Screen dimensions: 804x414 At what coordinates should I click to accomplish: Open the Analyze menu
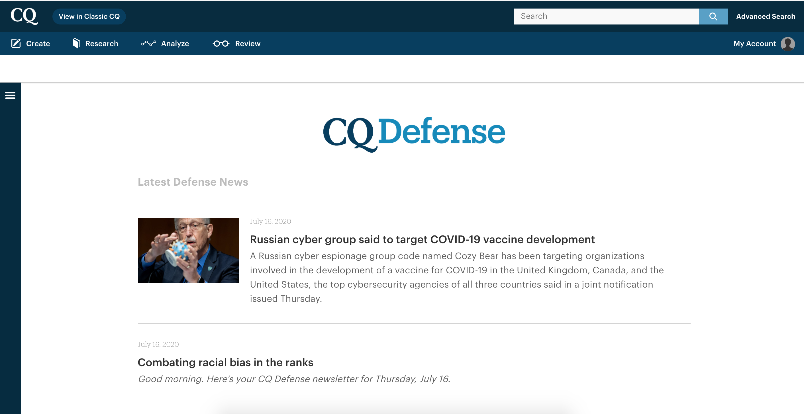point(175,44)
